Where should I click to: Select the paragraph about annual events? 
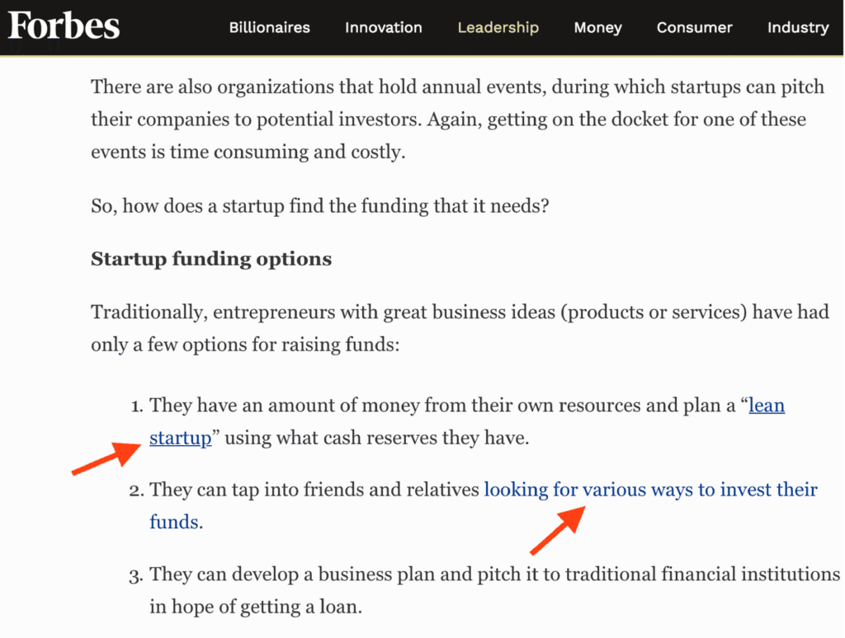457,119
